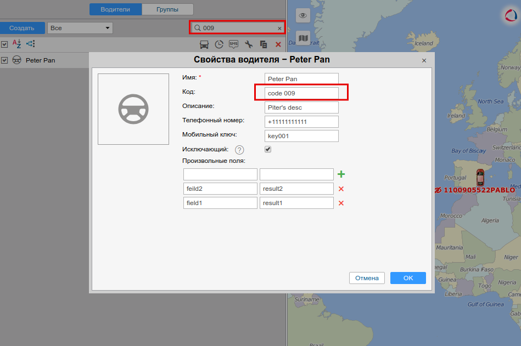
Task: Click the copy icon in drivers toolbar
Action: click(264, 44)
